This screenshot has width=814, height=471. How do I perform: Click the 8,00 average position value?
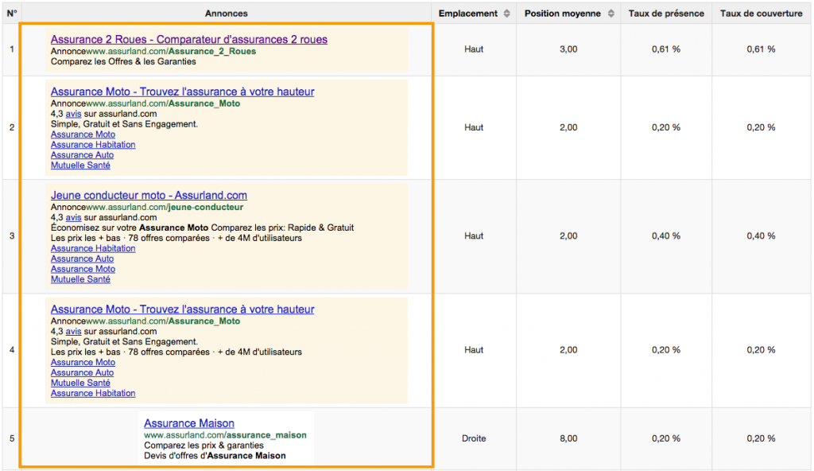(568, 438)
